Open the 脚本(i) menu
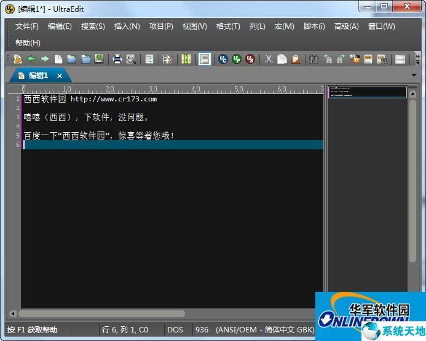Screen dimensions: 426x341 click(314, 26)
